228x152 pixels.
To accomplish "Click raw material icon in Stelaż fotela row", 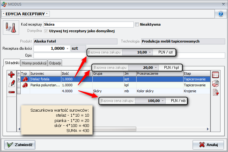I will coord(25,79).
